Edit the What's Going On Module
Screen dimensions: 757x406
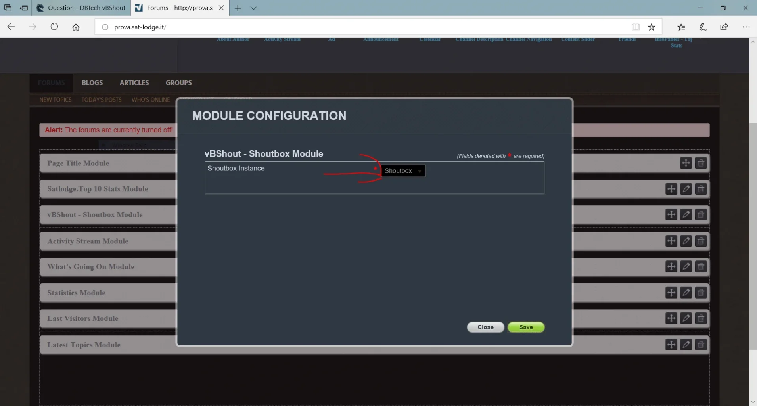tap(686, 266)
